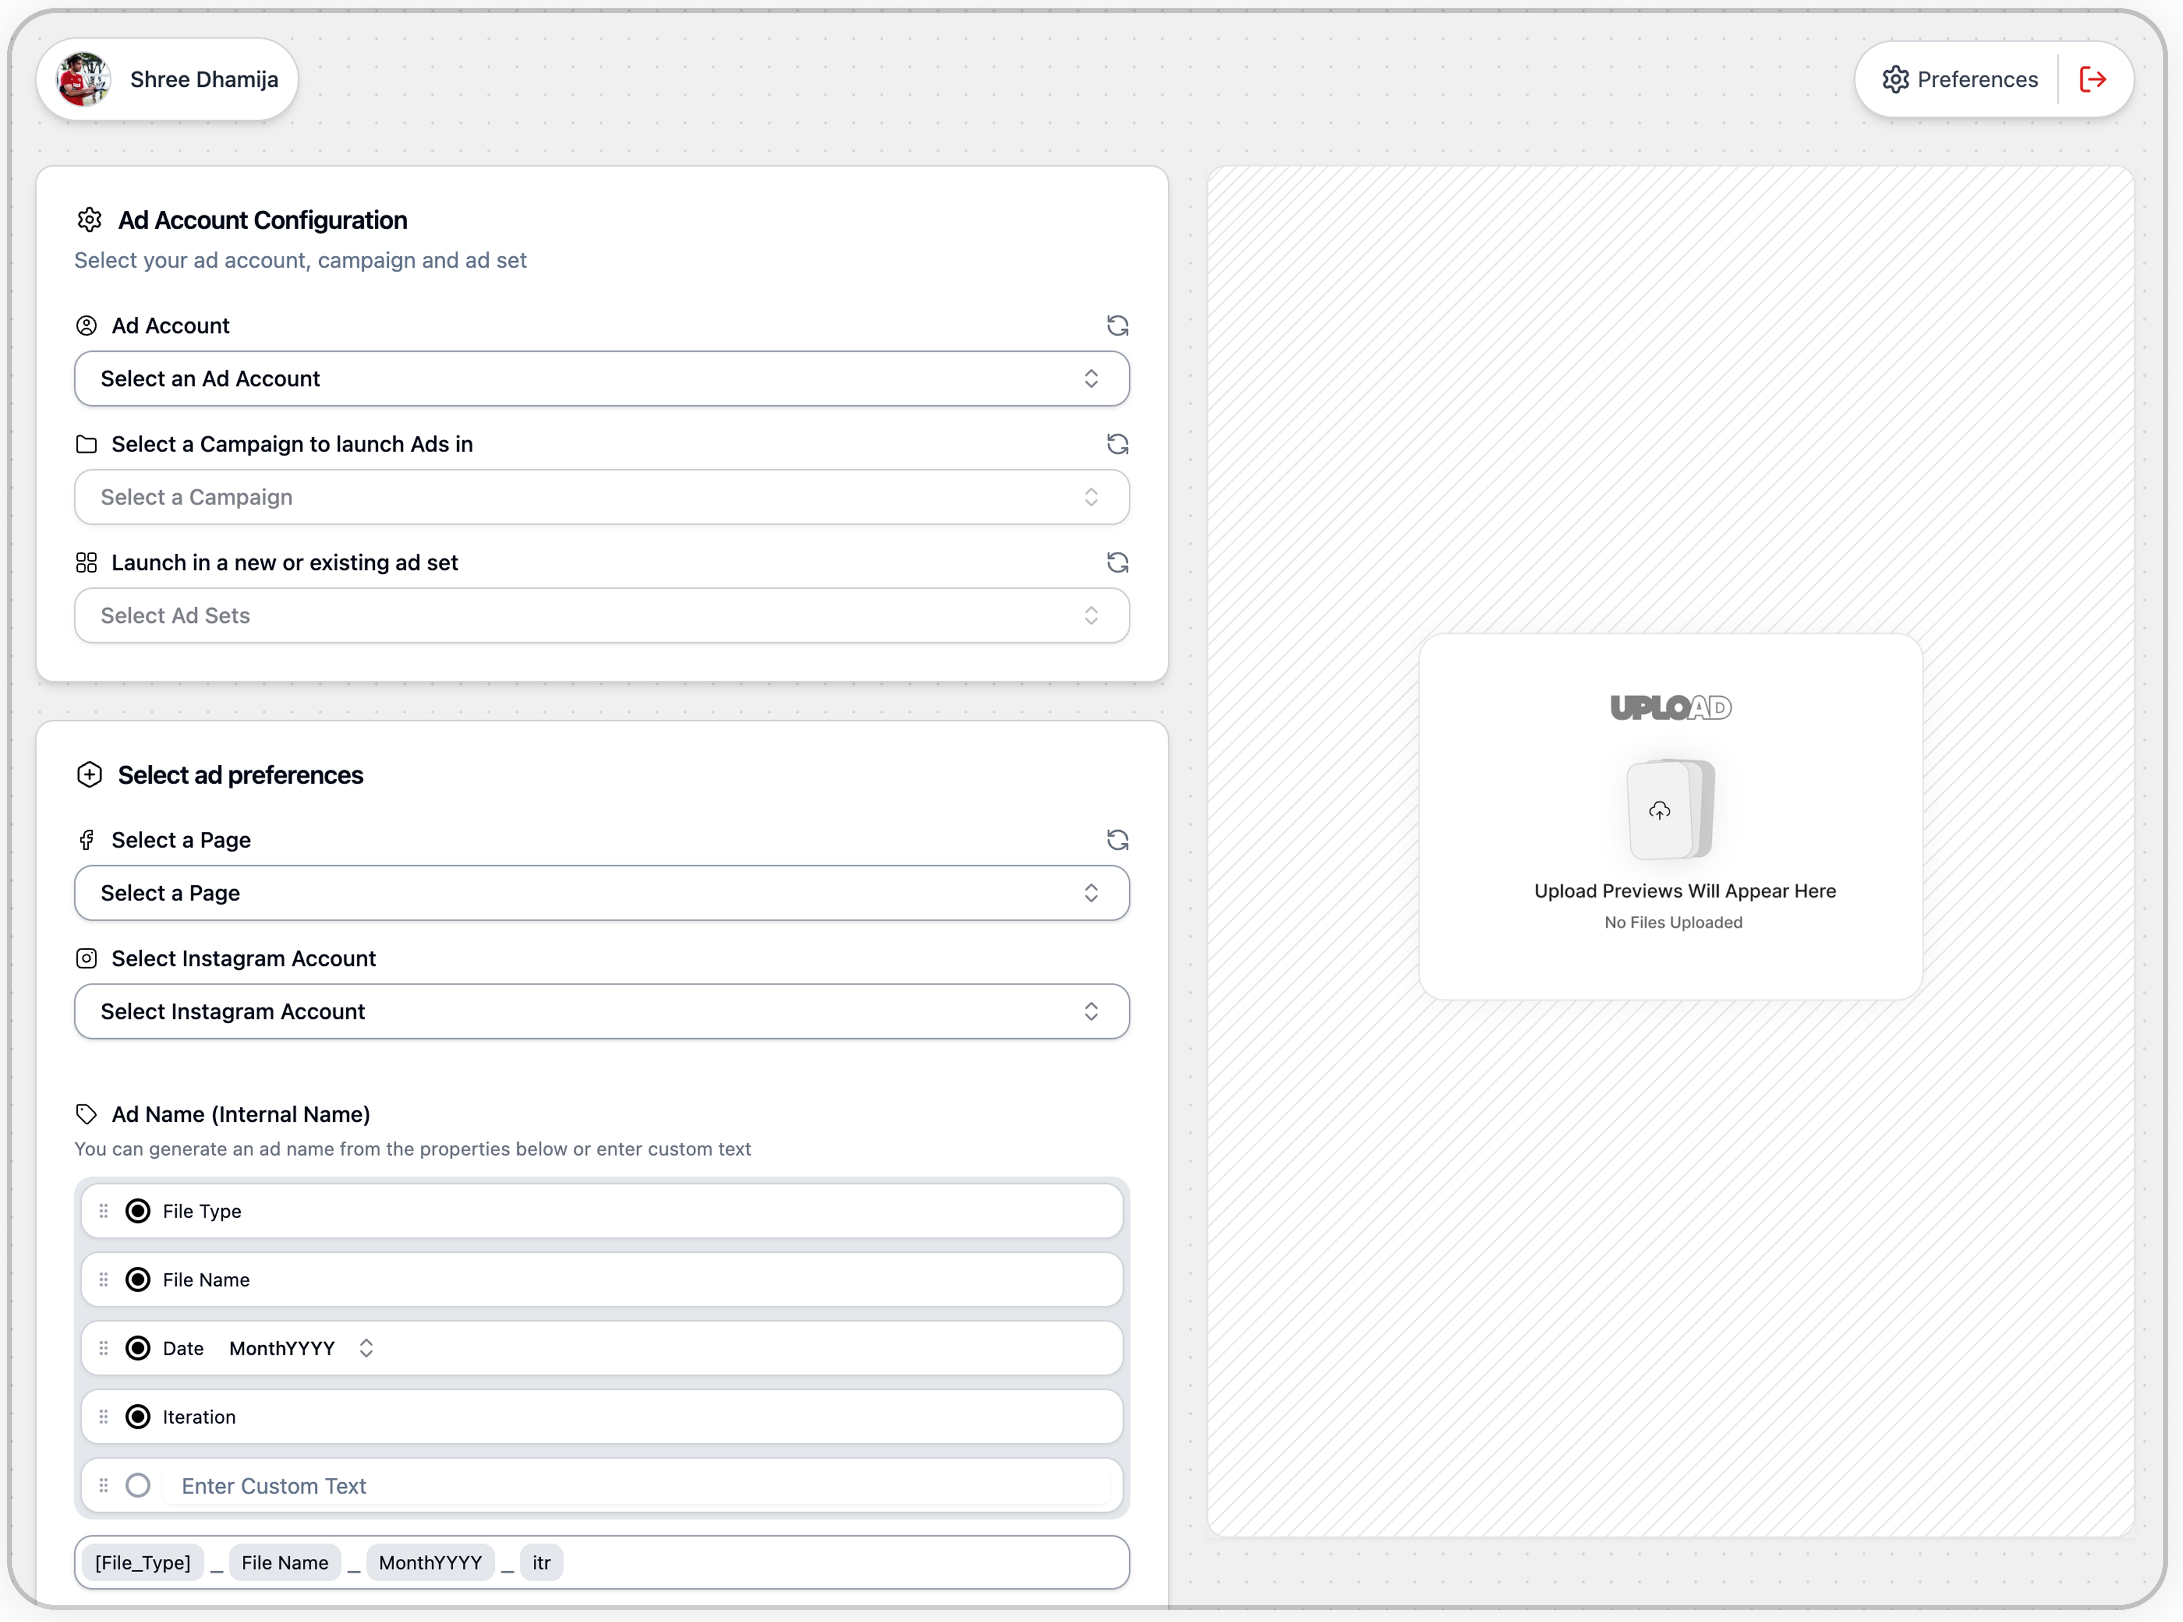Grab the File Name drag handle

[x=104, y=1280]
